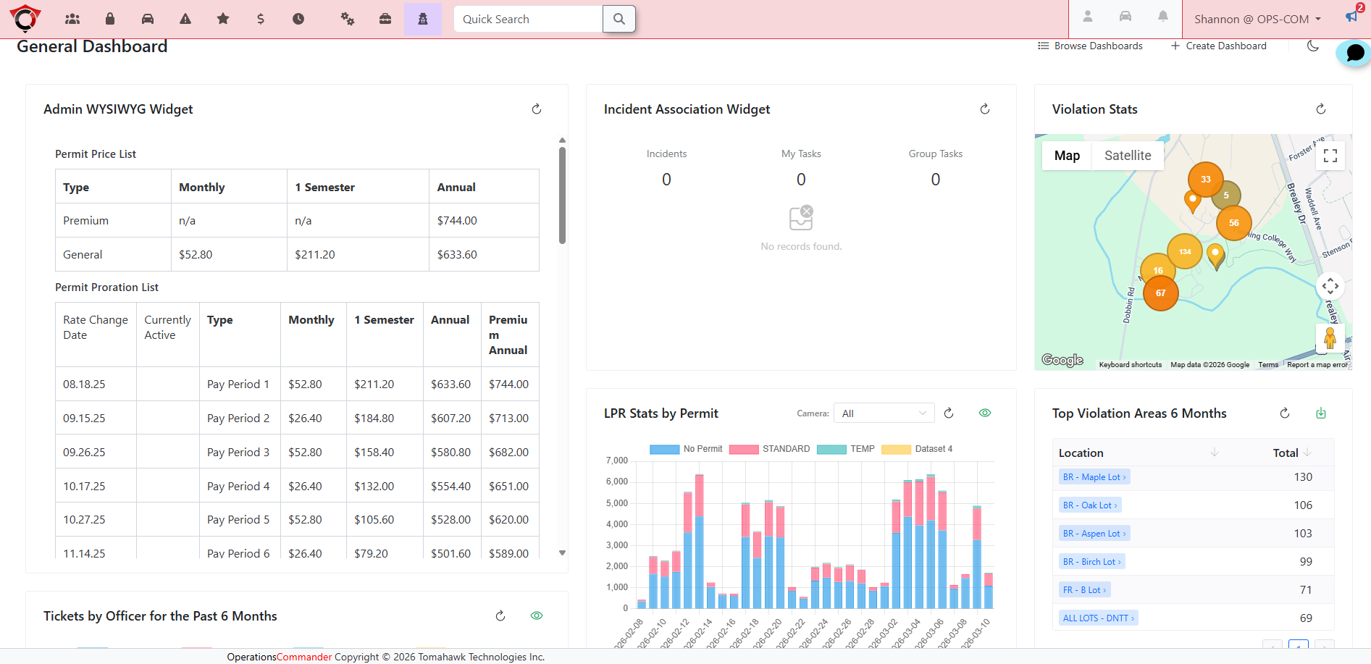Open notifications via the bell icon
Image resolution: width=1371 pixels, height=664 pixels.
coord(1164,15)
